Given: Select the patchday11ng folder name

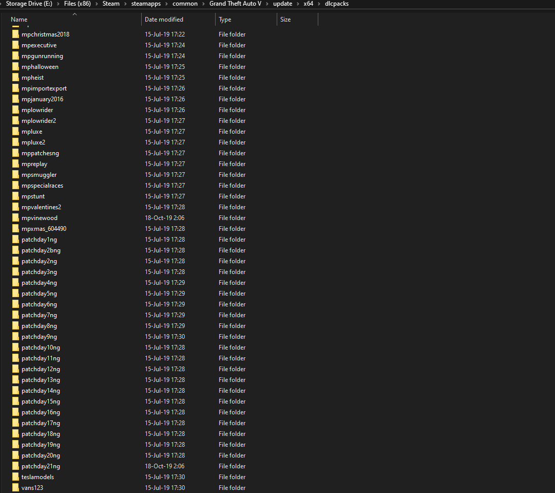Looking at the screenshot, I should pos(41,358).
